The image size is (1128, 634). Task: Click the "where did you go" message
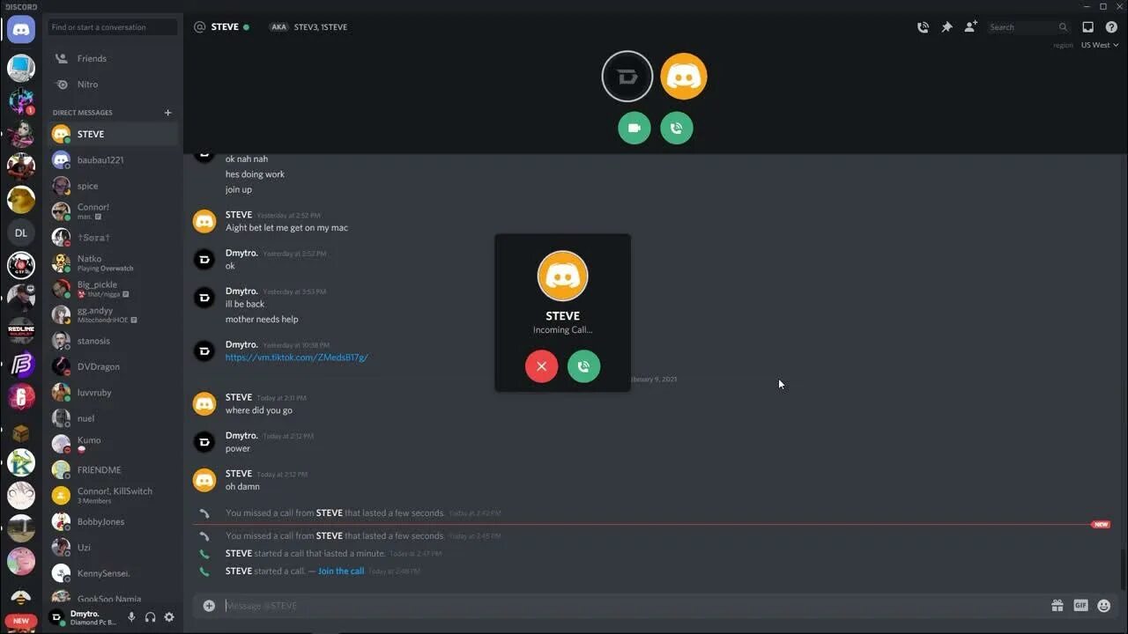click(x=259, y=410)
